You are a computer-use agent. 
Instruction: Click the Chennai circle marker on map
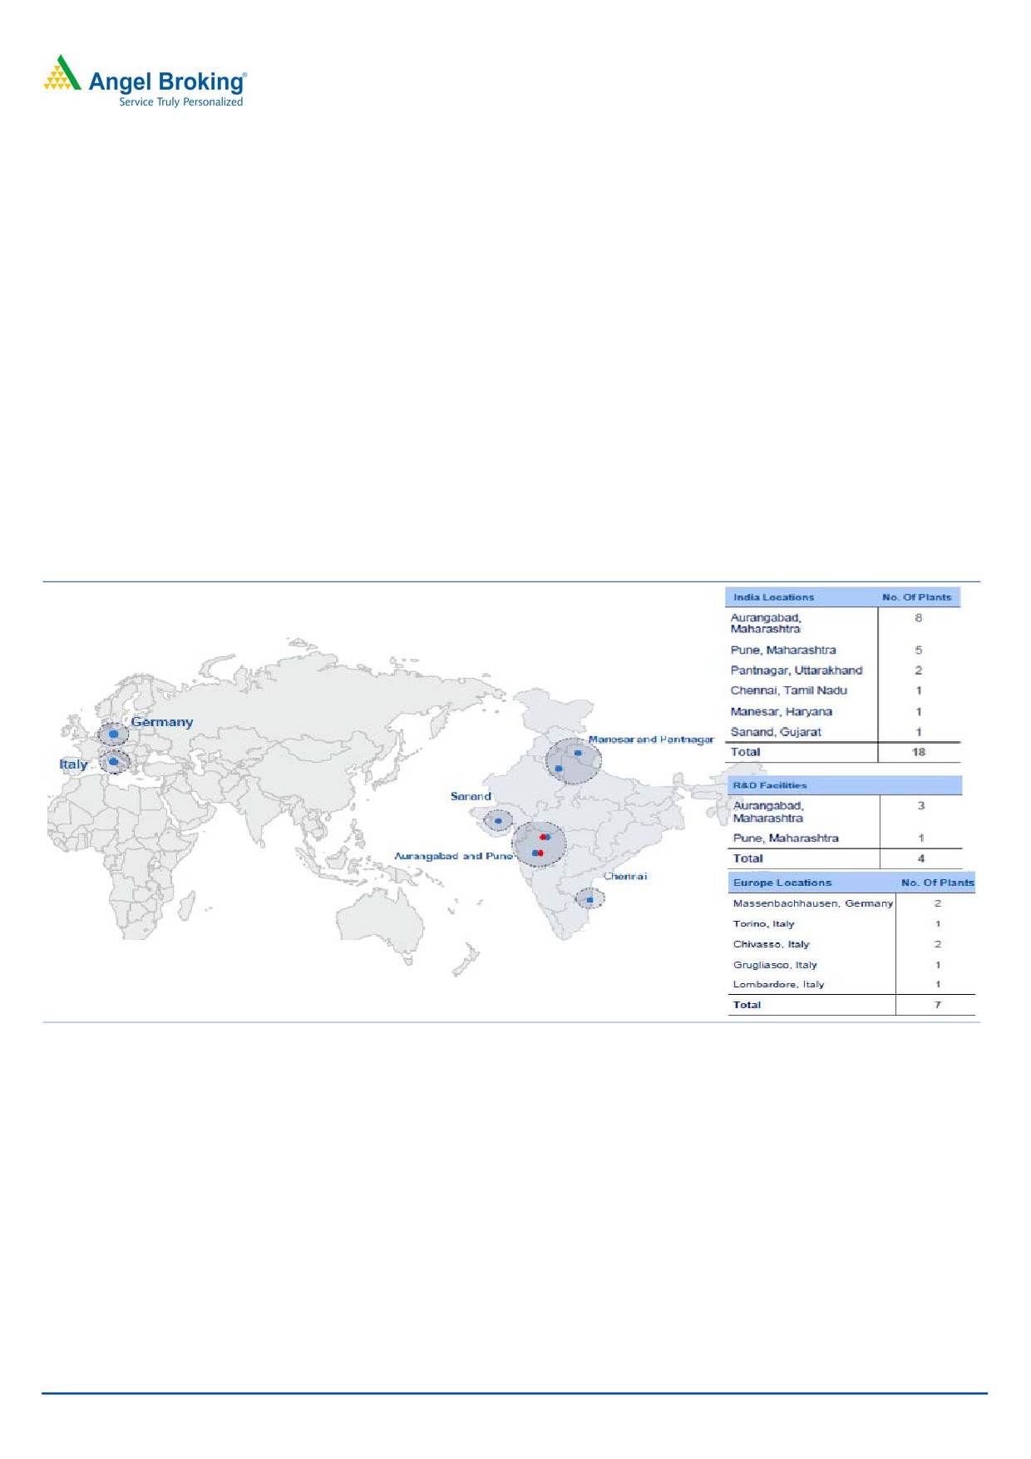(x=589, y=899)
